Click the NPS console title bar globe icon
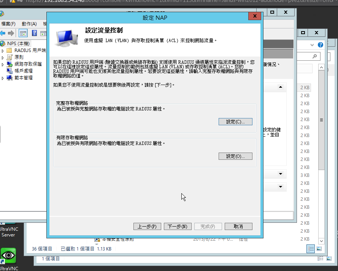This screenshot has width=338, height=271. (x=2, y=14)
